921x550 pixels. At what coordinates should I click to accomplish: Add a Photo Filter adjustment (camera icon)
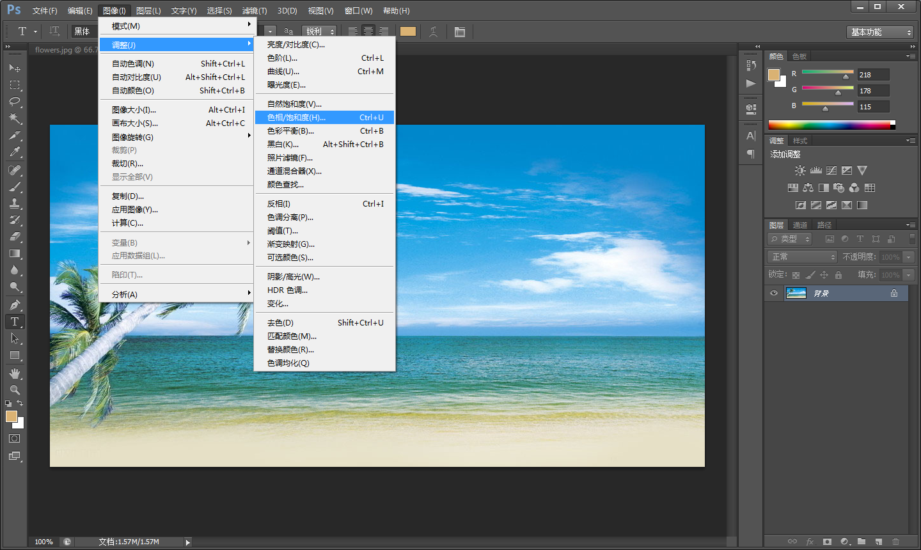[839, 188]
